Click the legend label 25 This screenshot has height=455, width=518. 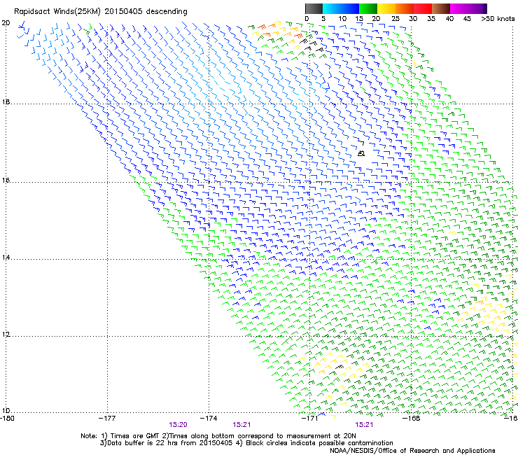click(x=395, y=19)
